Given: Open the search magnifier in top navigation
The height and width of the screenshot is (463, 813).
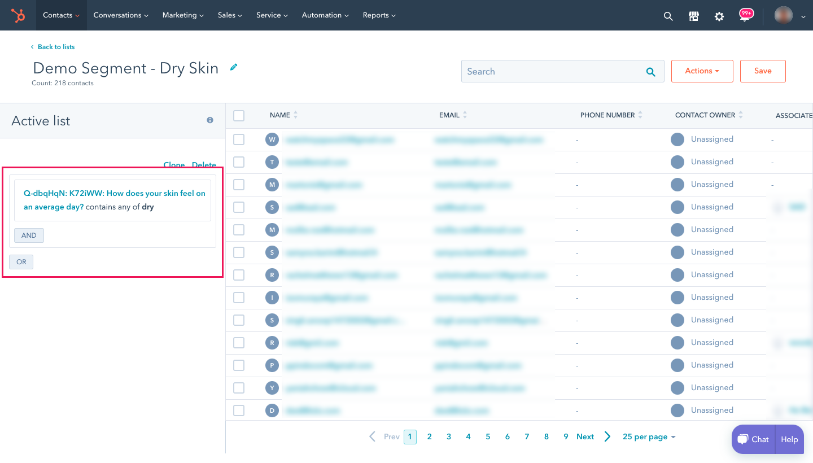Looking at the screenshot, I should (668, 16).
